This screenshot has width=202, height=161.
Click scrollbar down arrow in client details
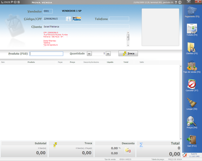click(128, 45)
